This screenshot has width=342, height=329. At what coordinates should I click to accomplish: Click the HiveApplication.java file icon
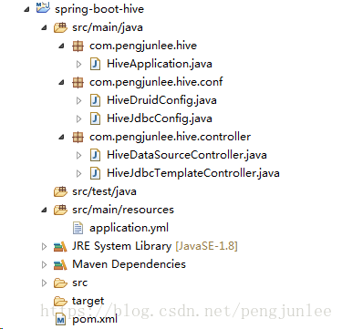[96, 64]
